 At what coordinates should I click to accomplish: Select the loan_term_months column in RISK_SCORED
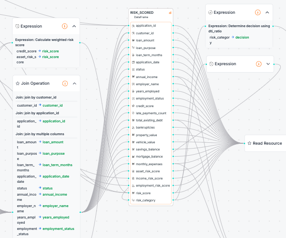tap(151, 55)
